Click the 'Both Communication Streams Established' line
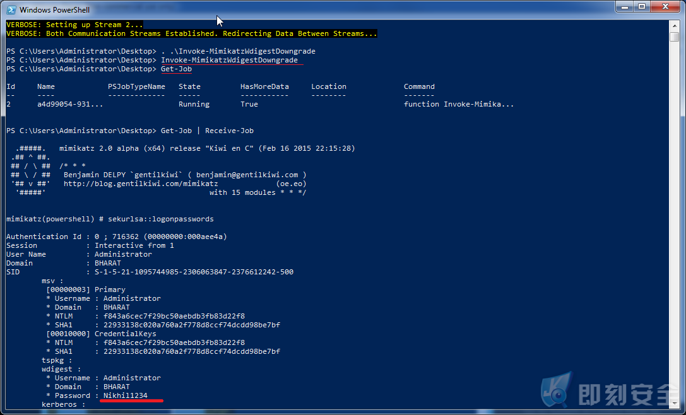Screen dimensions: 686x415 pos(192,33)
